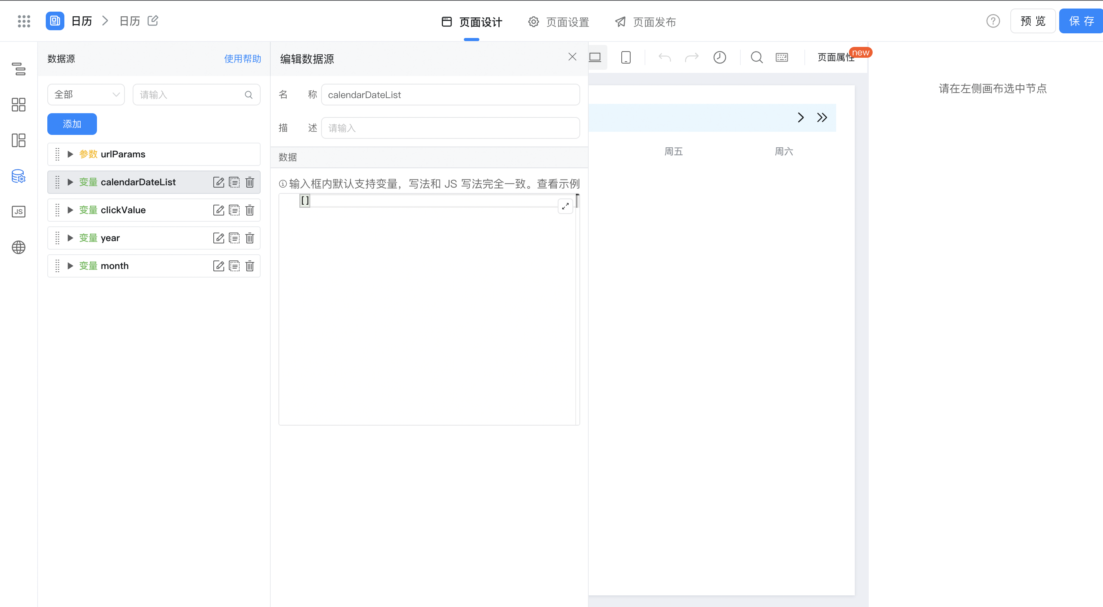Delete the year variable

250,238
